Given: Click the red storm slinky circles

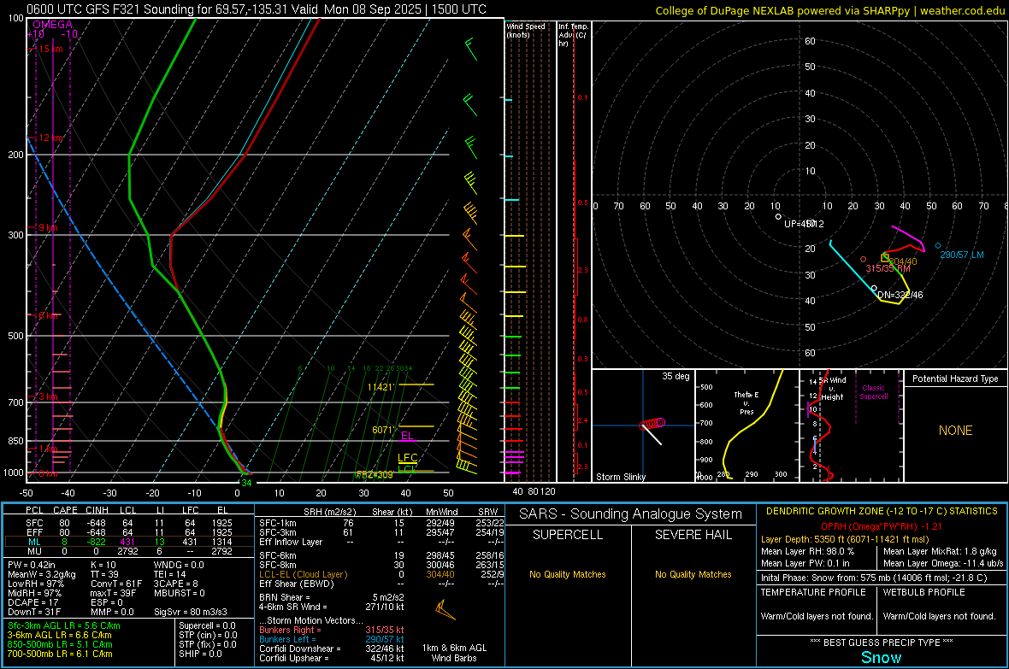Looking at the screenshot, I should pos(652,424).
